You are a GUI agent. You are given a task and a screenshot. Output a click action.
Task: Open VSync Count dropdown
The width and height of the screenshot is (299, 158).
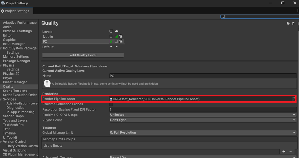pos(203,120)
